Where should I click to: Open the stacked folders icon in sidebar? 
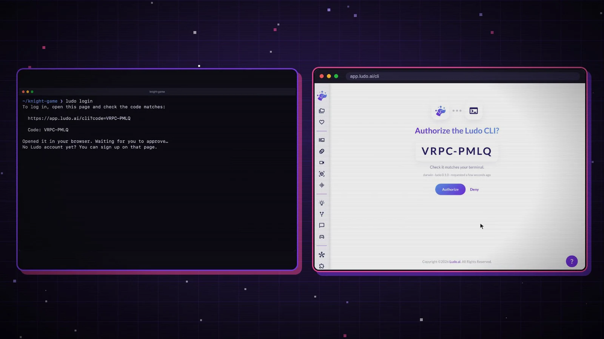tap(322, 111)
